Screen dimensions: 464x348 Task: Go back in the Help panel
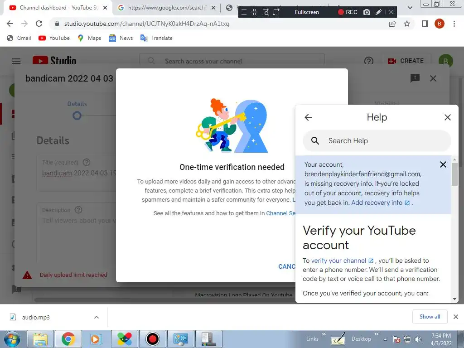[x=308, y=117]
